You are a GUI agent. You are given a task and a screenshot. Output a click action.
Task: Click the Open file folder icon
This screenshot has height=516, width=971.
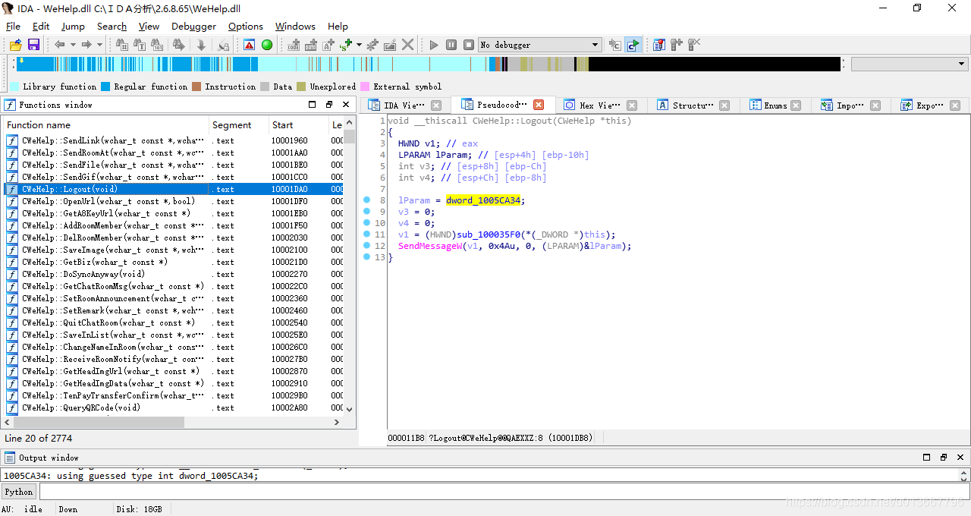coord(14,45)
